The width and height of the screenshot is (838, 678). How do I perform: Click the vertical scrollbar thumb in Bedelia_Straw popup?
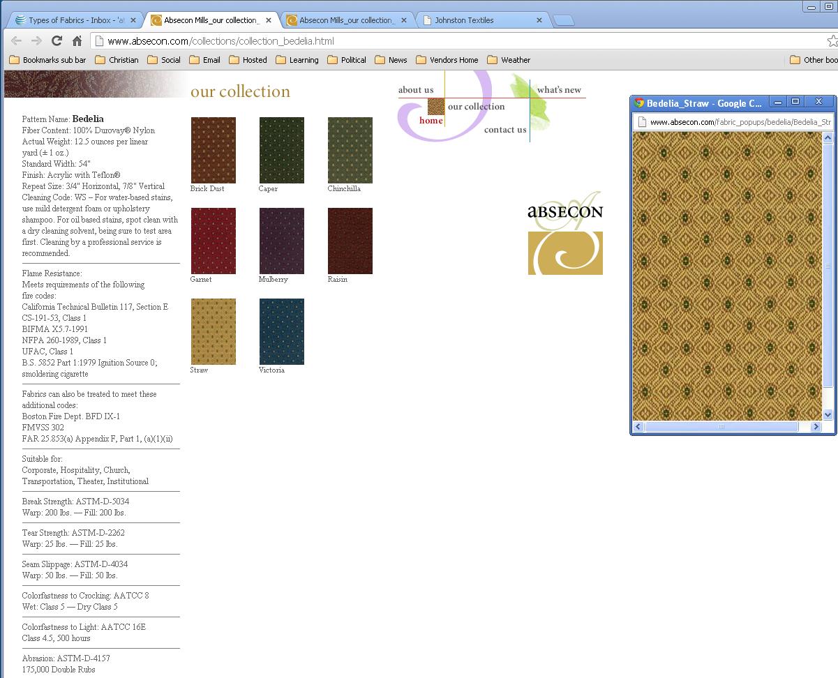point(828,265)
